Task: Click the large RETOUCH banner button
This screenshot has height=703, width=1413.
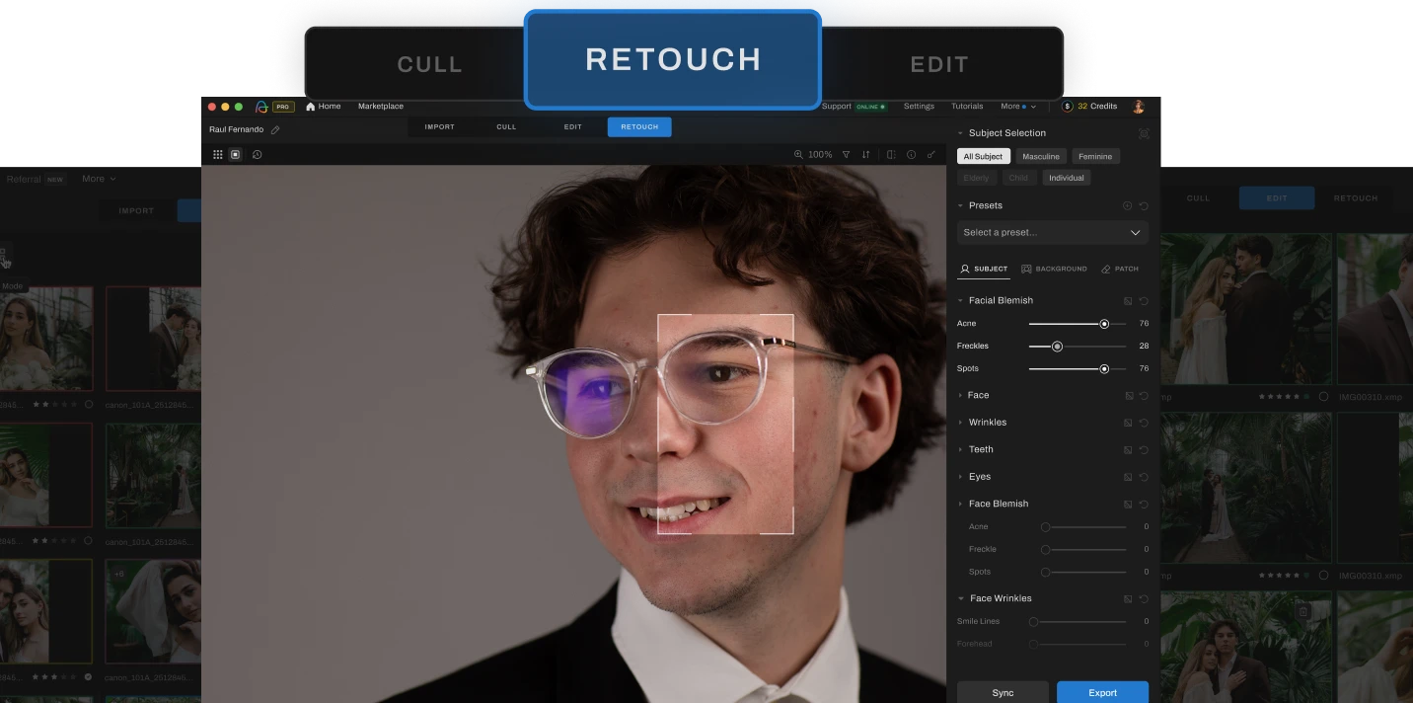Action: 673,59
